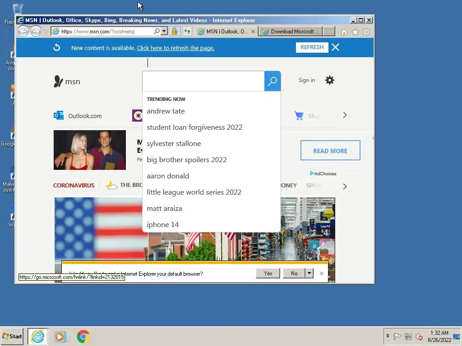Open the Outlook.com shortcut link
The image size is (462, 346).
click(85, 116)
